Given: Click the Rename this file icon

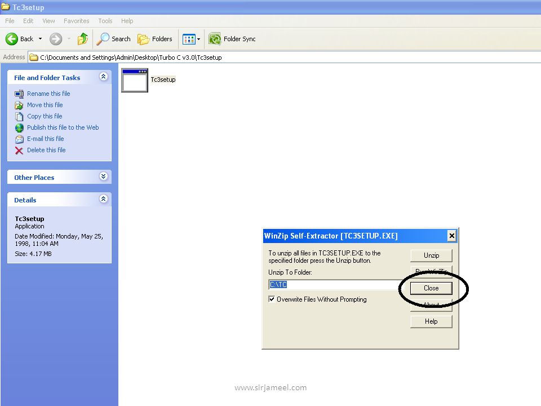Looking at the screenshot, I should 19,94.
